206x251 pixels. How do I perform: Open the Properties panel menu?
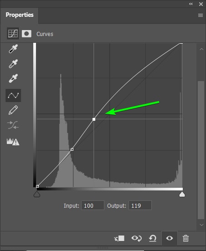pos(201,15)
